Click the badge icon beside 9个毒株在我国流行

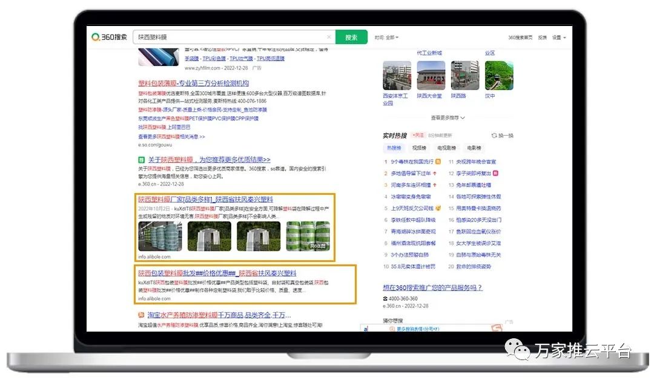[x=438, y=162]
